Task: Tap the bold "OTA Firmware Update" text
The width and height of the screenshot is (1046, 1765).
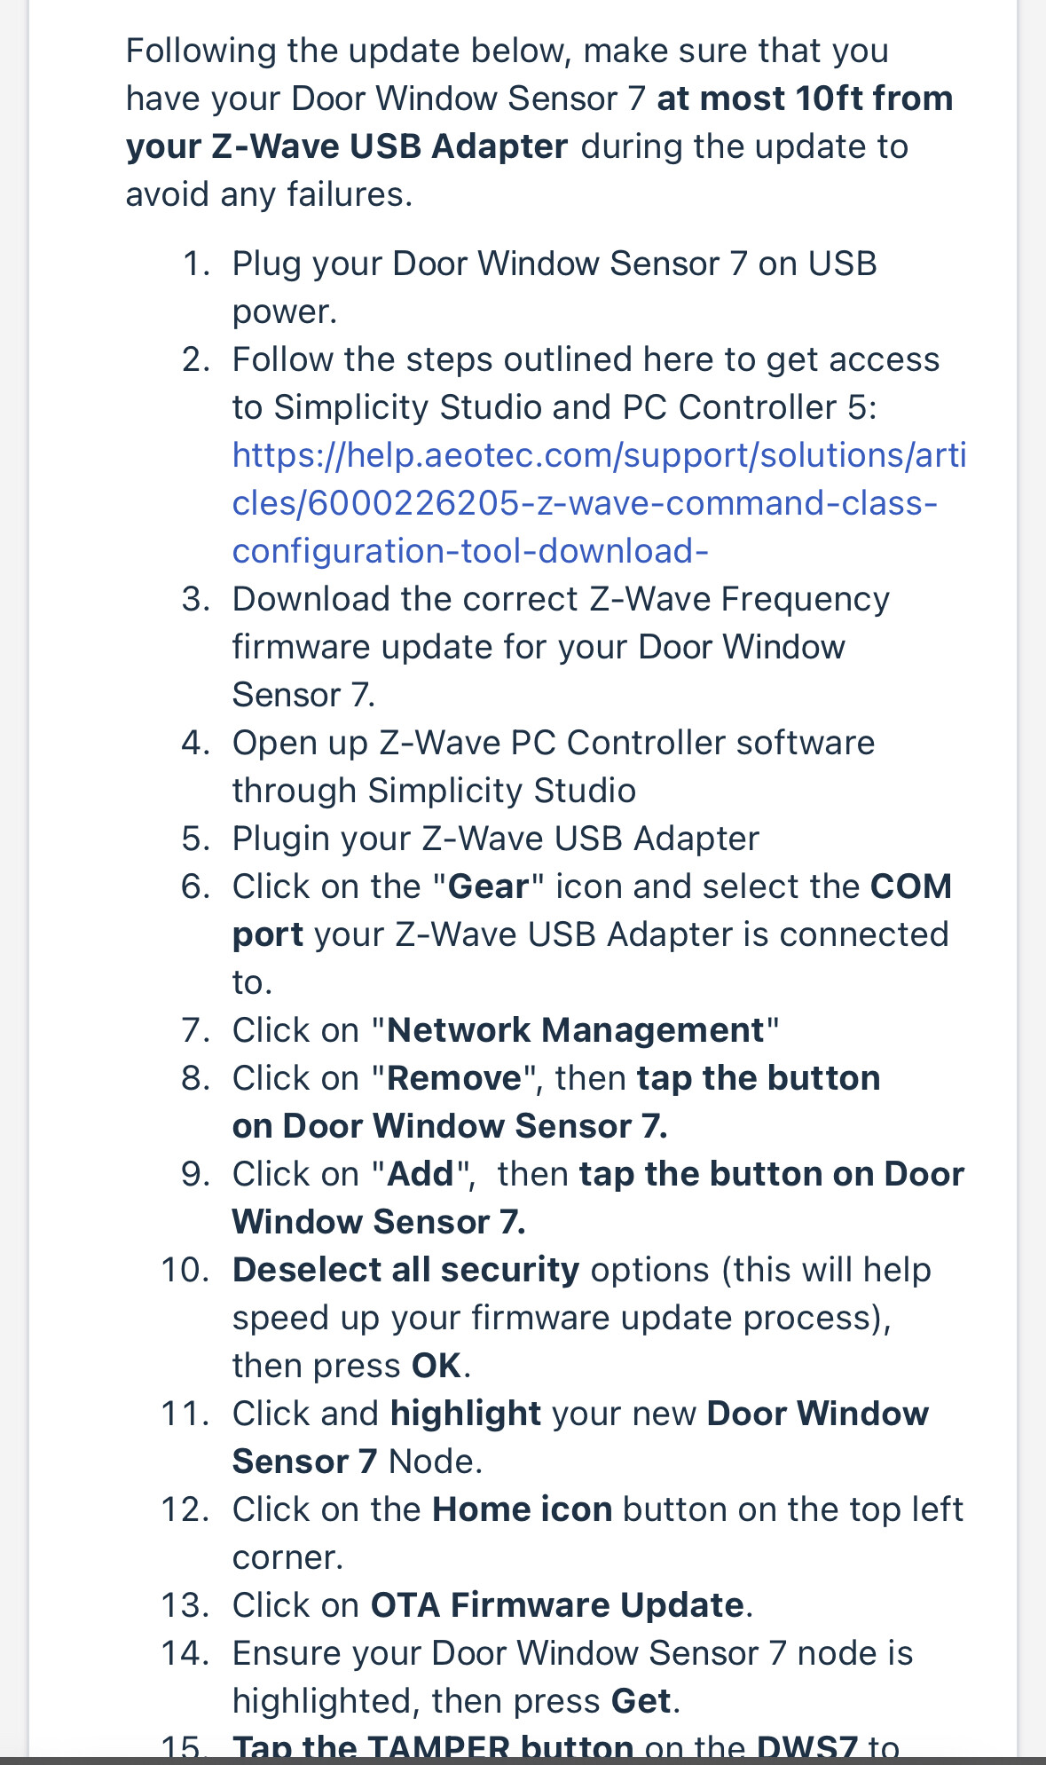Action: click(557, 1605)
